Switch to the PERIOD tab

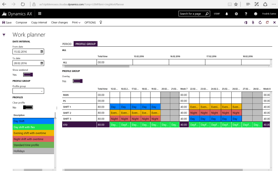coord(67,44)
